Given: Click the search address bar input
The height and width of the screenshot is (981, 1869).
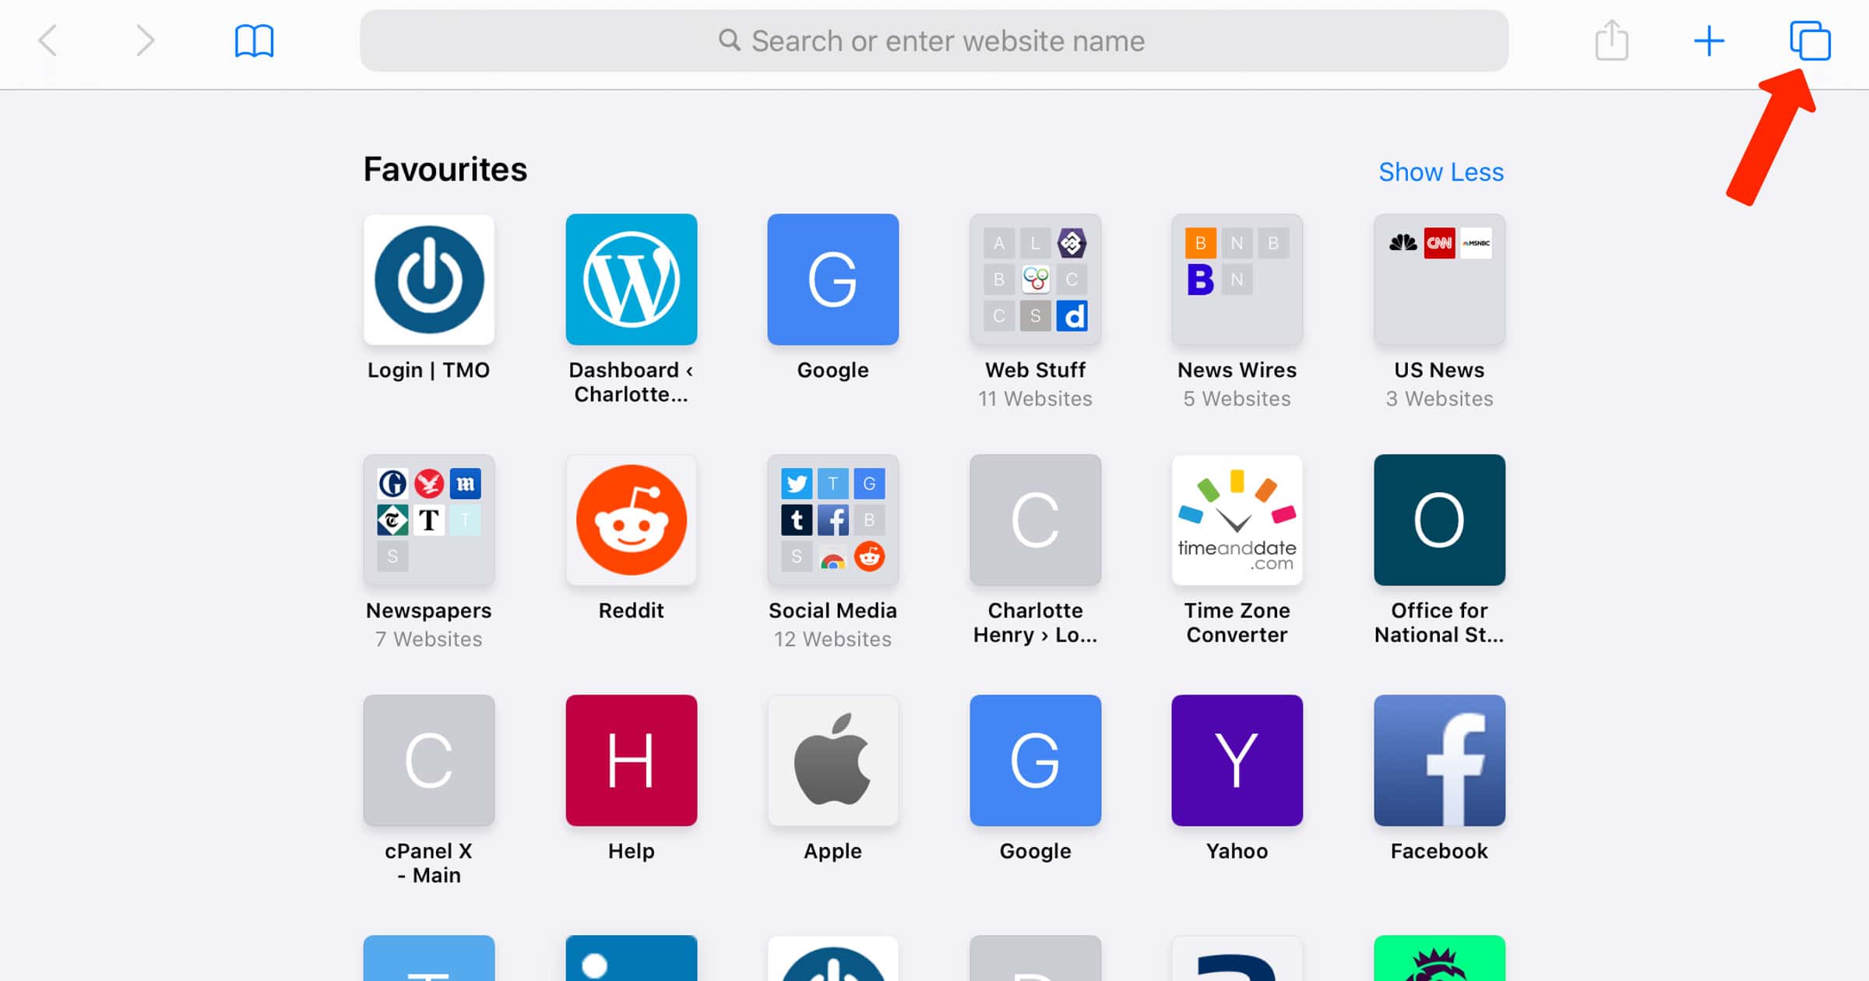Looking at the screenshot, I should point(935,40).
